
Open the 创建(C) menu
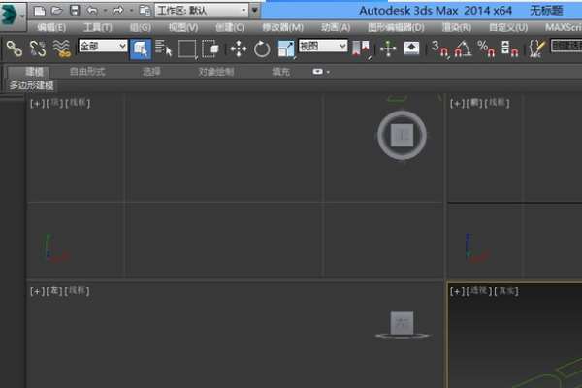[230, 27]
